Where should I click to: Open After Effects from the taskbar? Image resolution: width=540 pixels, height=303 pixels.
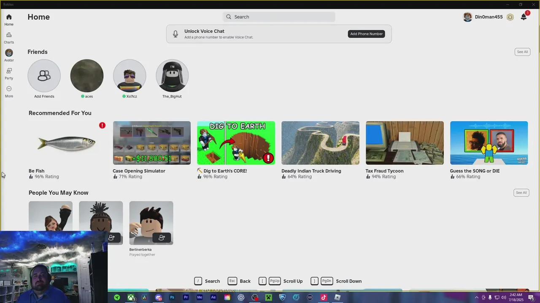213,298
